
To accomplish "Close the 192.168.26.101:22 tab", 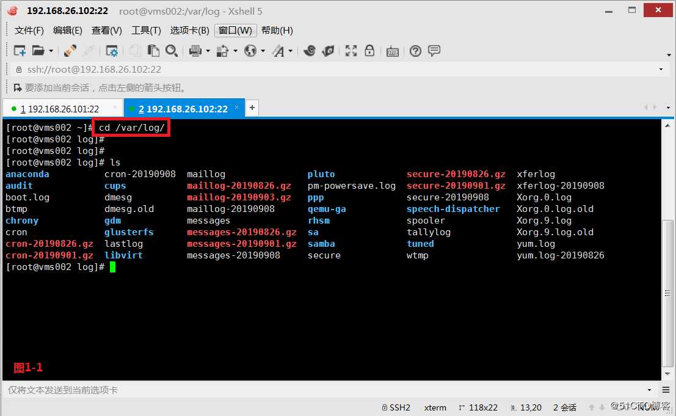I will 115,107.
